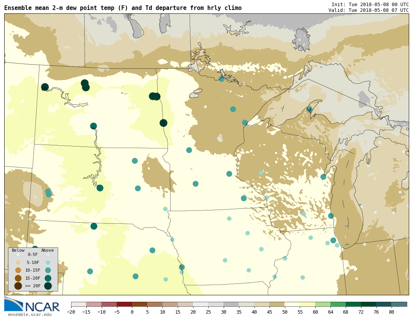The width and height of the screenshot is (413, 319).
Task: Click the teal station dot at Lake of the Woods
Action: 221,79
